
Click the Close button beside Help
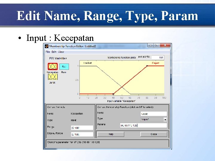[154, 134]
